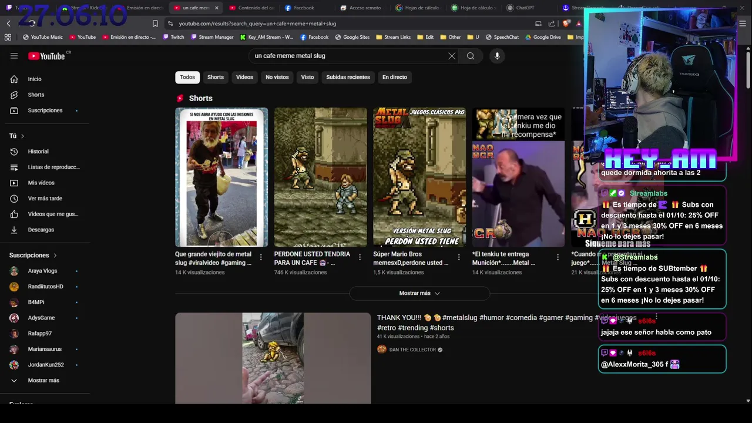Select the Todos filter chip
Screen dimensions: 752x423
[x=187, y=77]
